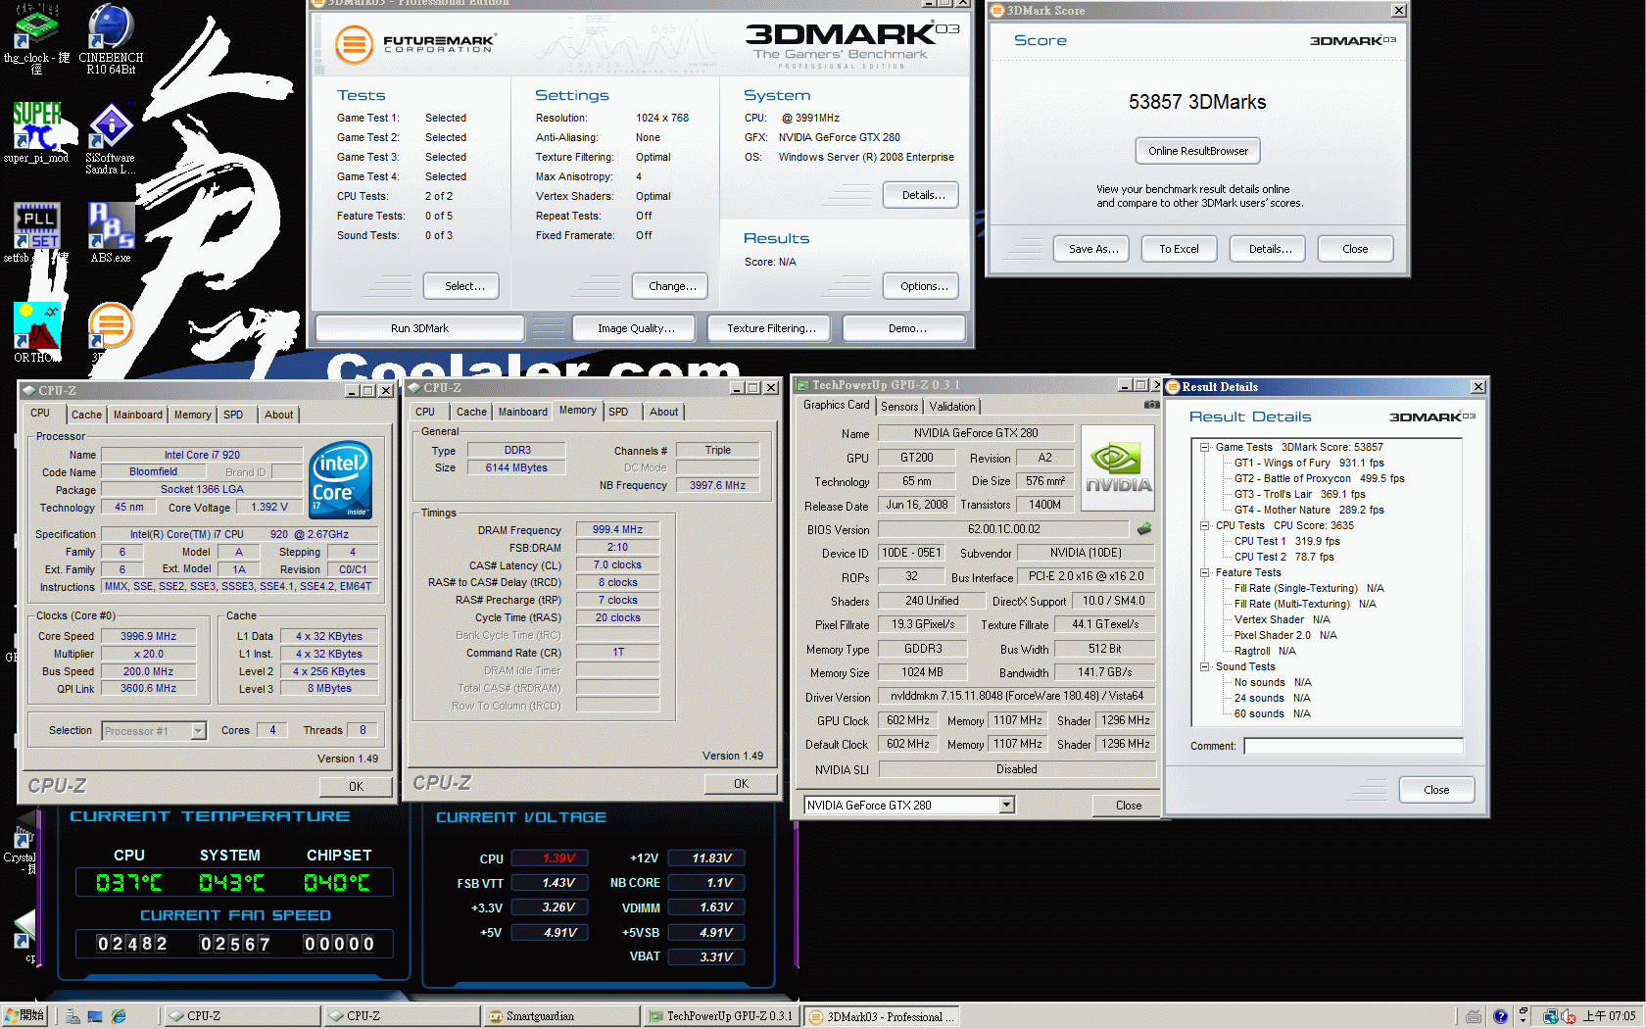Select GT4 - Mother Nature result row
The image size is (1646, 1029).
(x=1309, y=510)
